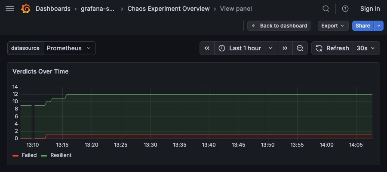Shift time range backward
387x172 pixels.
coord(207,48)
